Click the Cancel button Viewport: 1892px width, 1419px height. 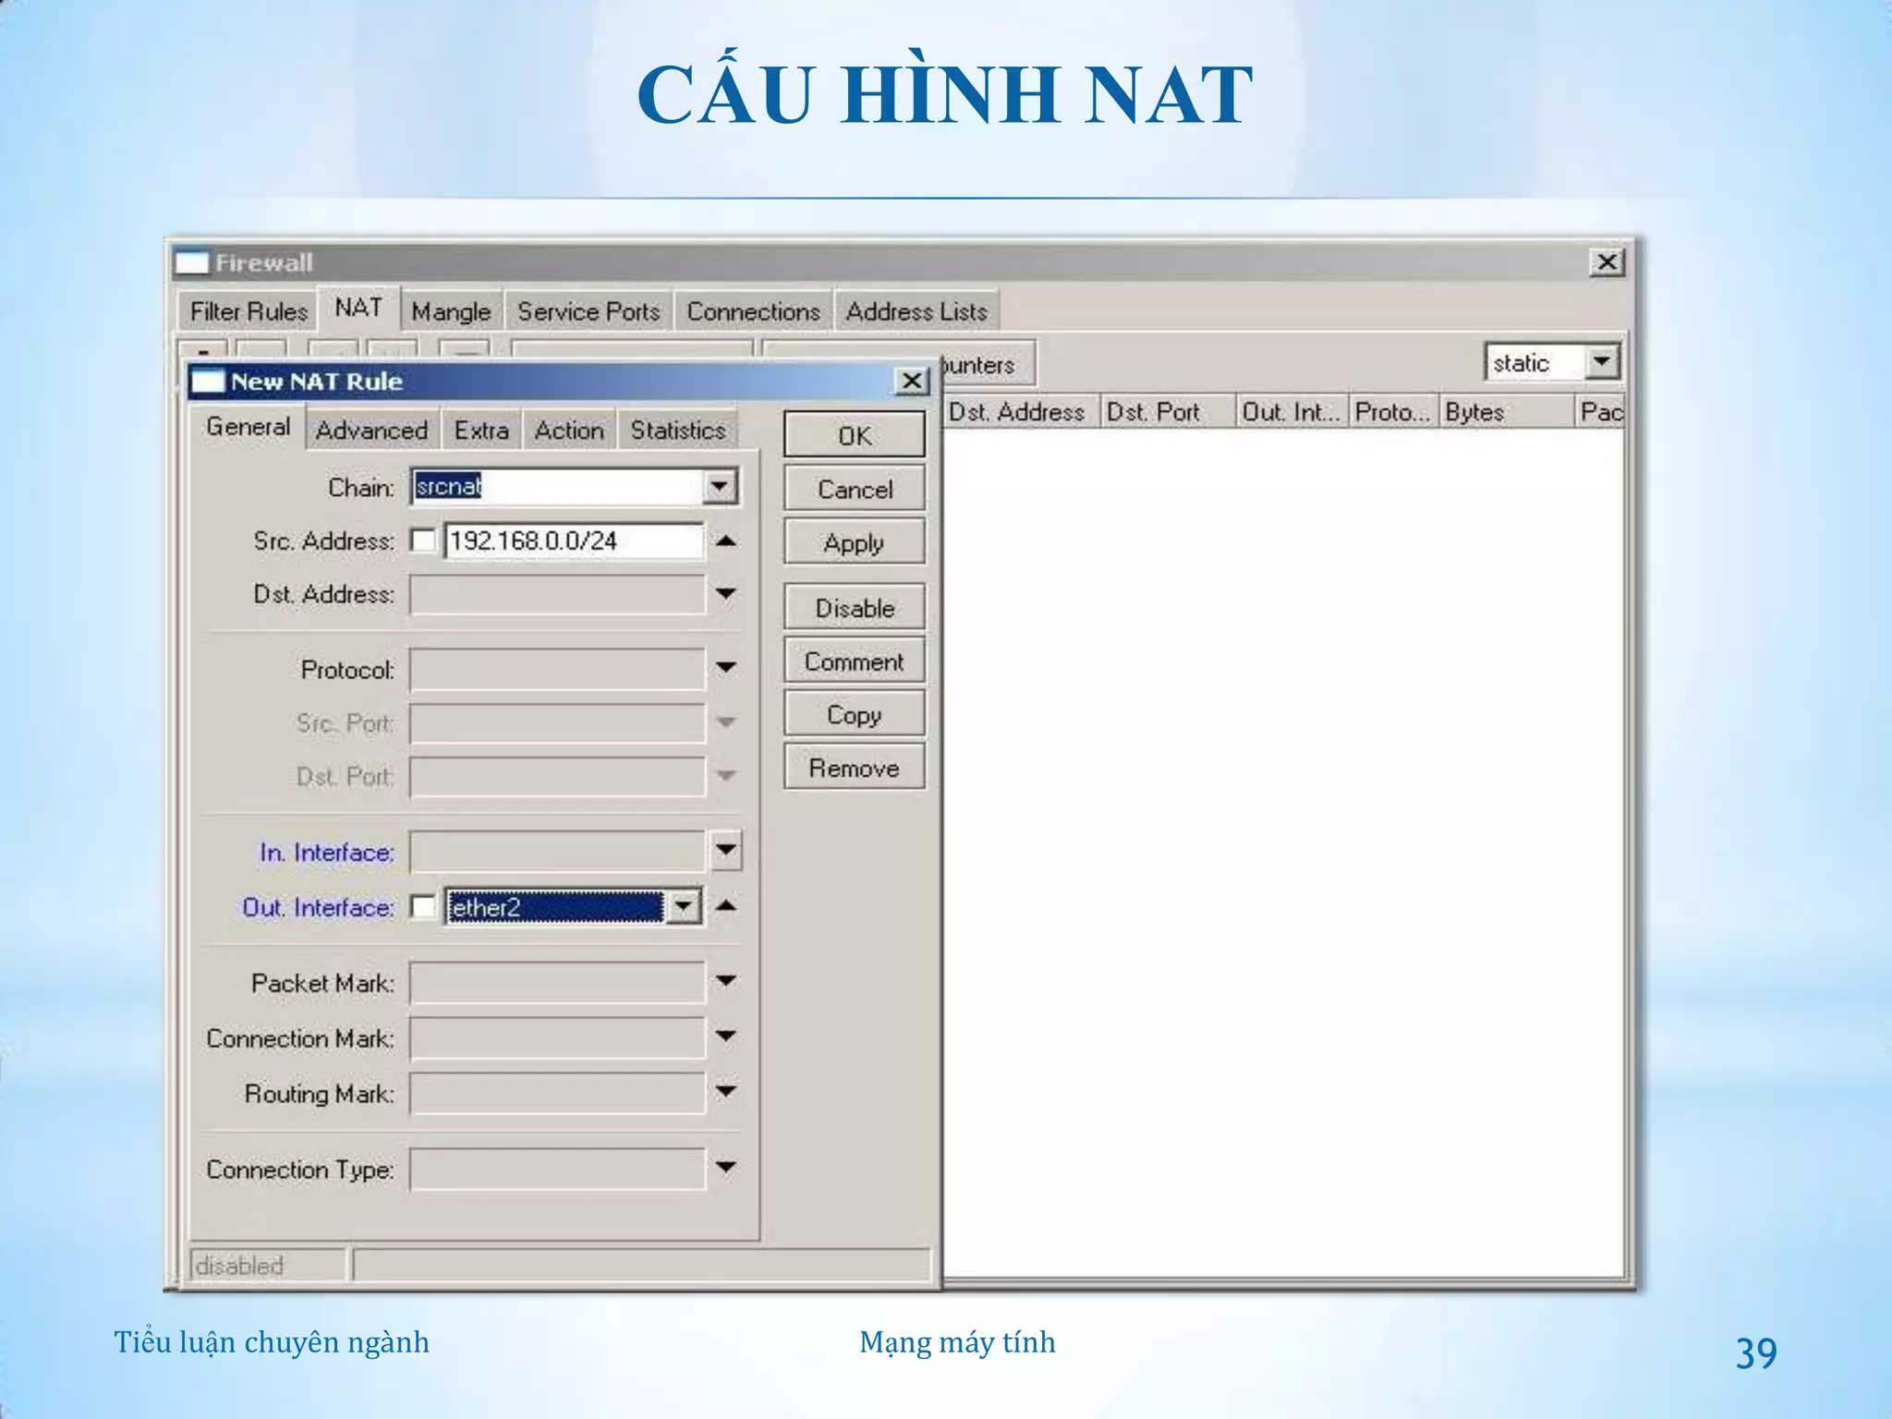tap(855, 489)
